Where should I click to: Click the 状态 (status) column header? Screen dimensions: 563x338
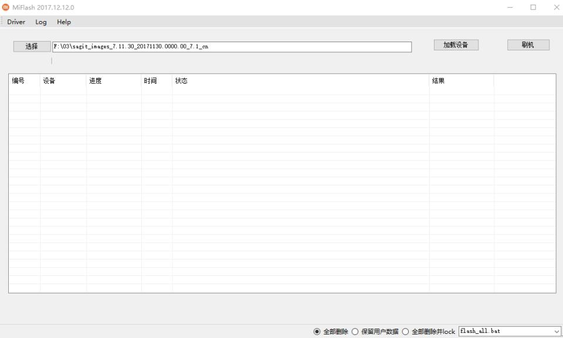[182, 81]
